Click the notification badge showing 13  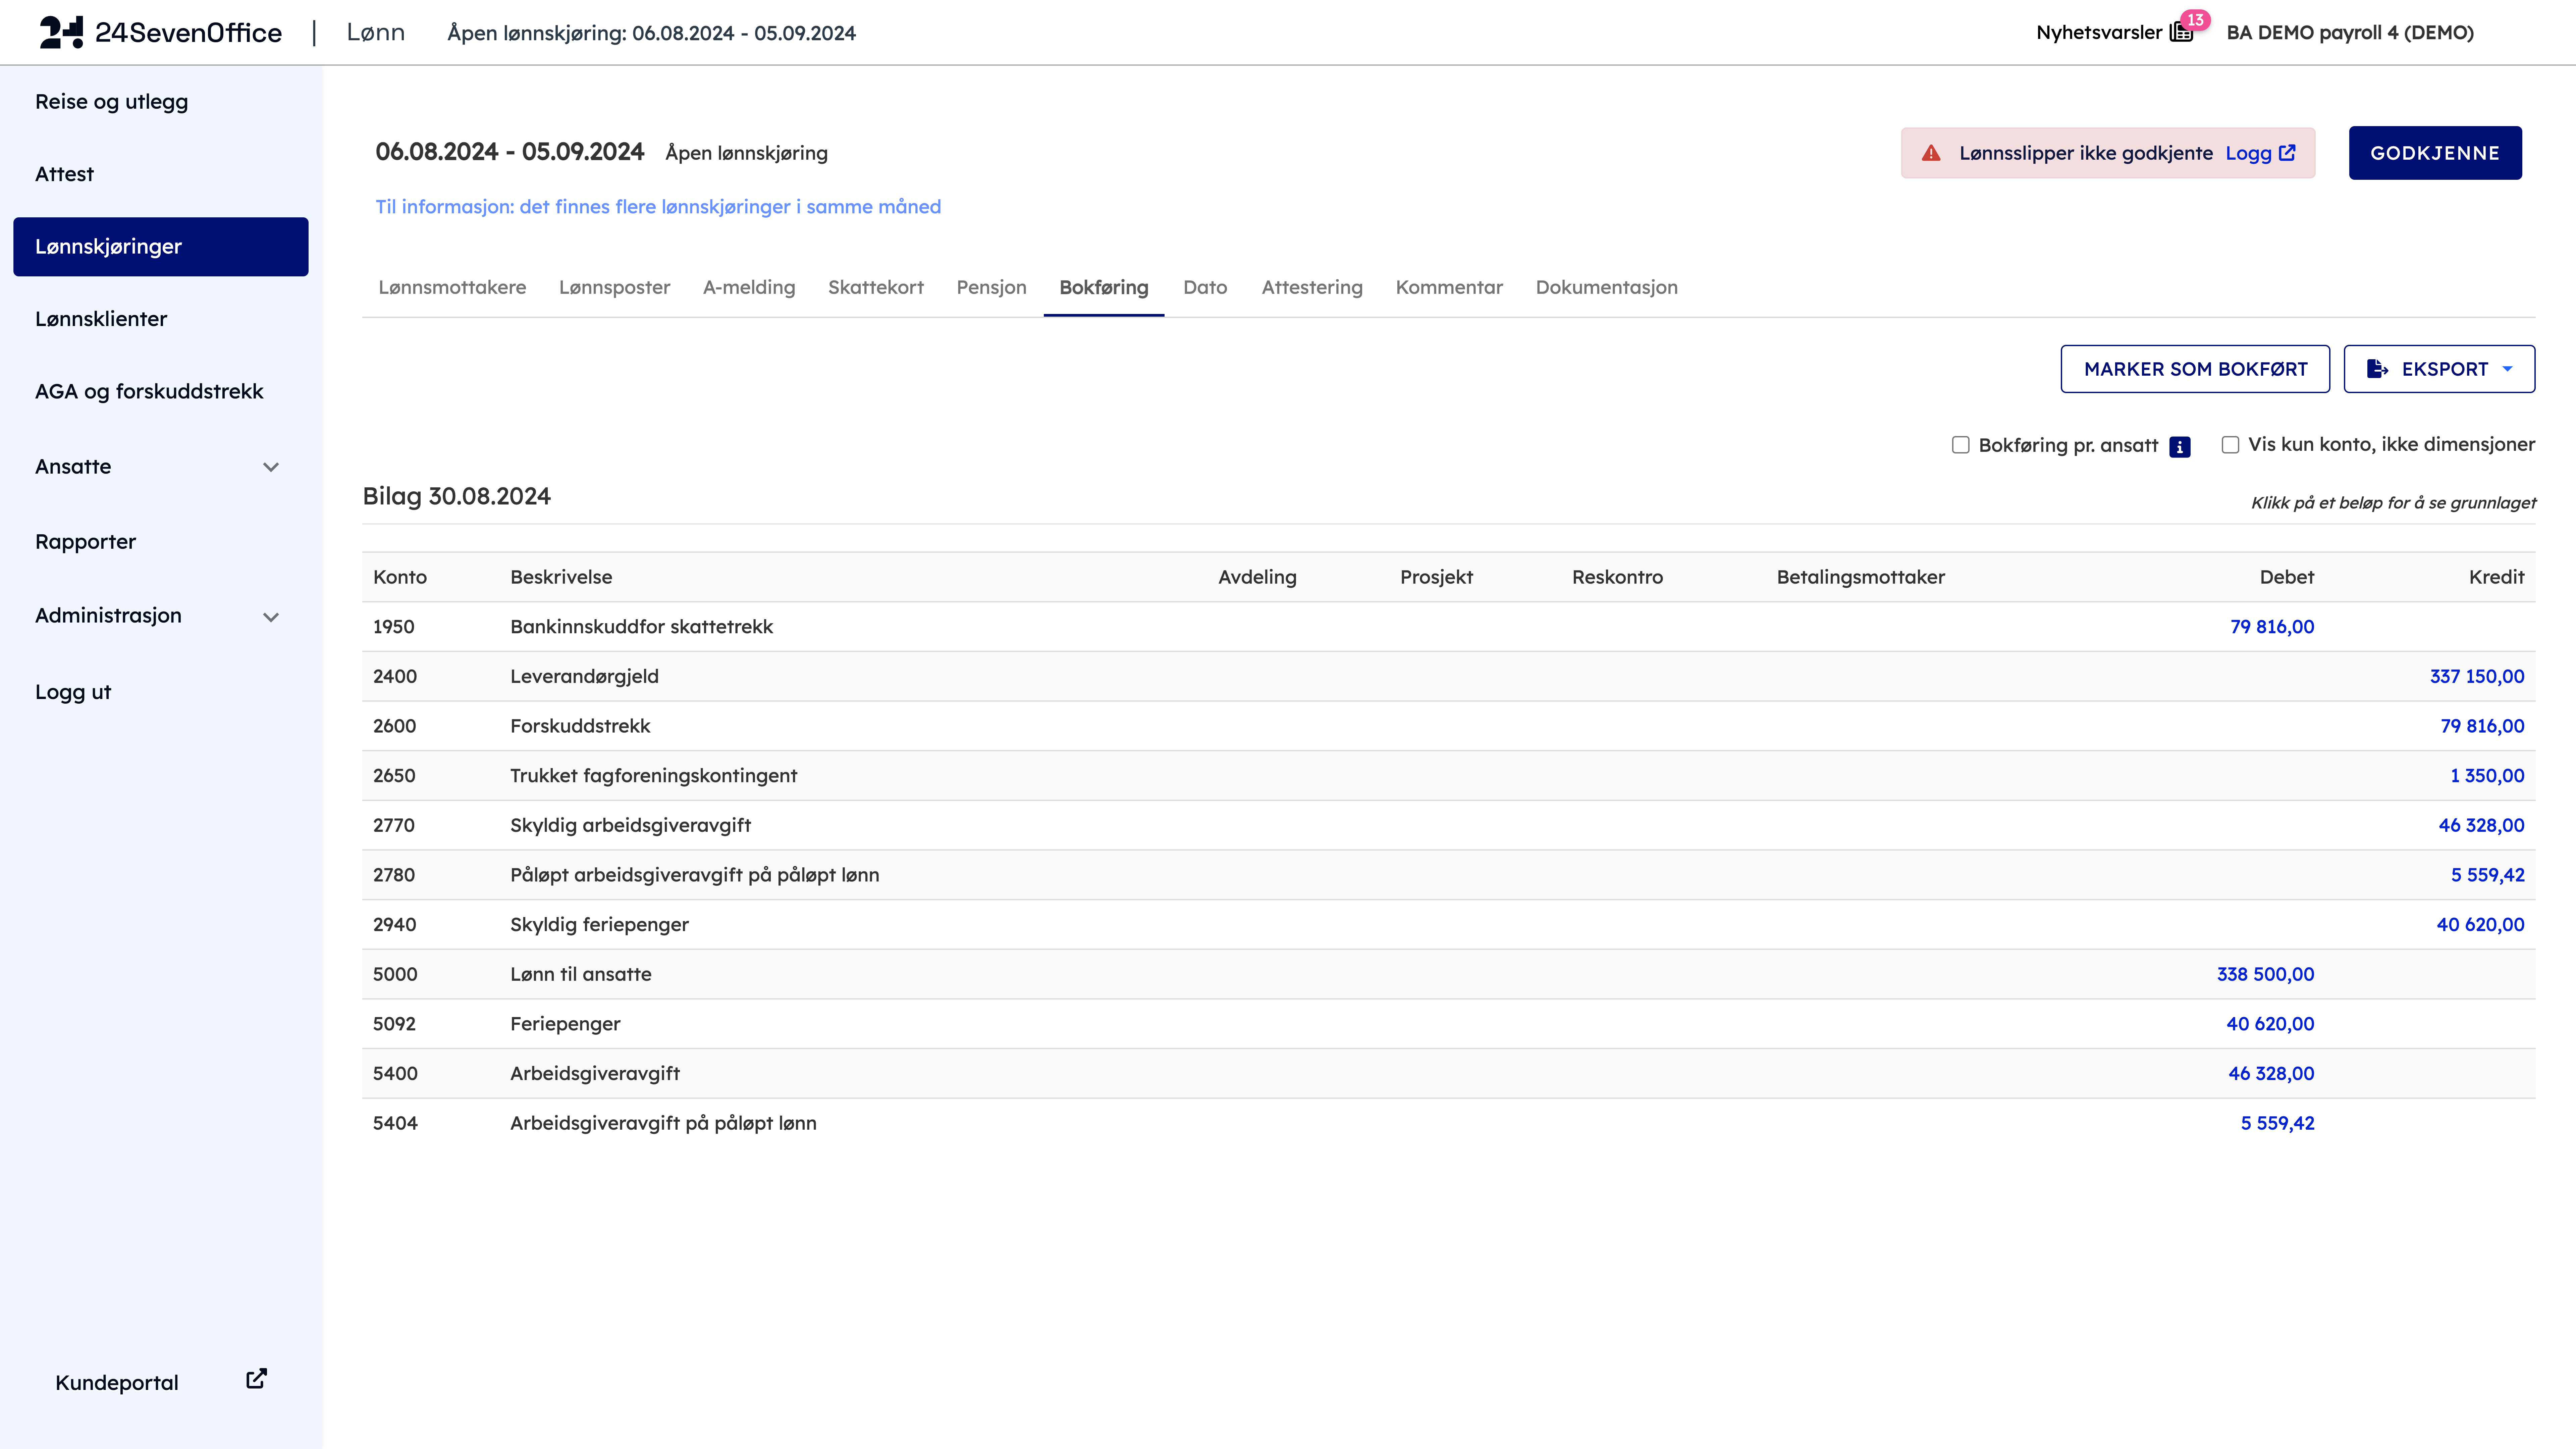coord(2195,20)
